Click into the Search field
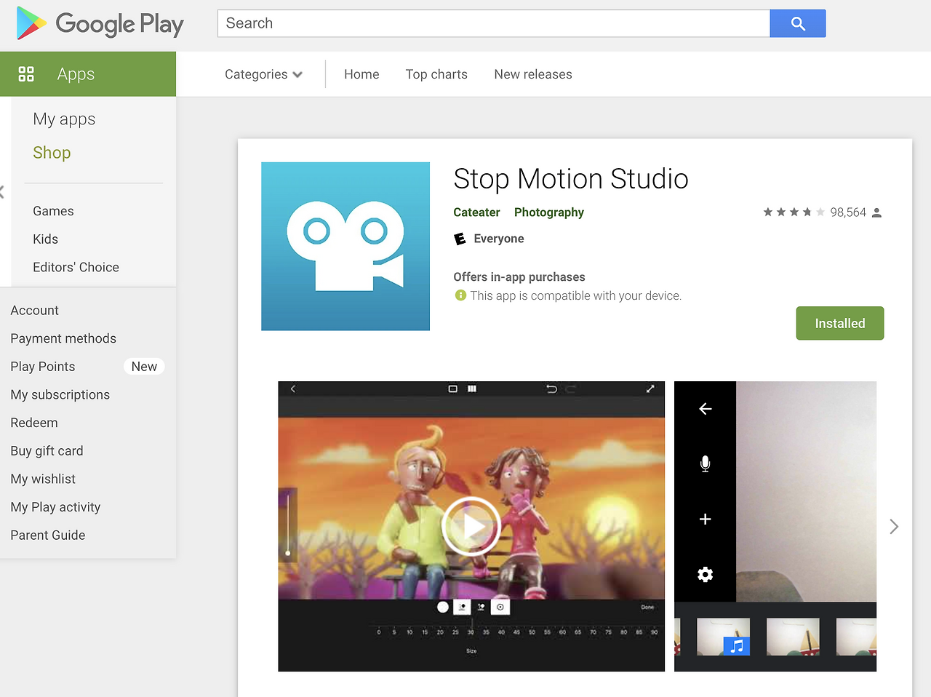This screenshot has width=931, height=697. click(x=494, y=23)
